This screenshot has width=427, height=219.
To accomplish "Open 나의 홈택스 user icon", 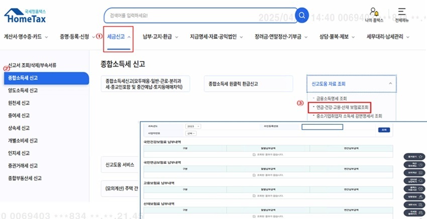I will (374, 15).
